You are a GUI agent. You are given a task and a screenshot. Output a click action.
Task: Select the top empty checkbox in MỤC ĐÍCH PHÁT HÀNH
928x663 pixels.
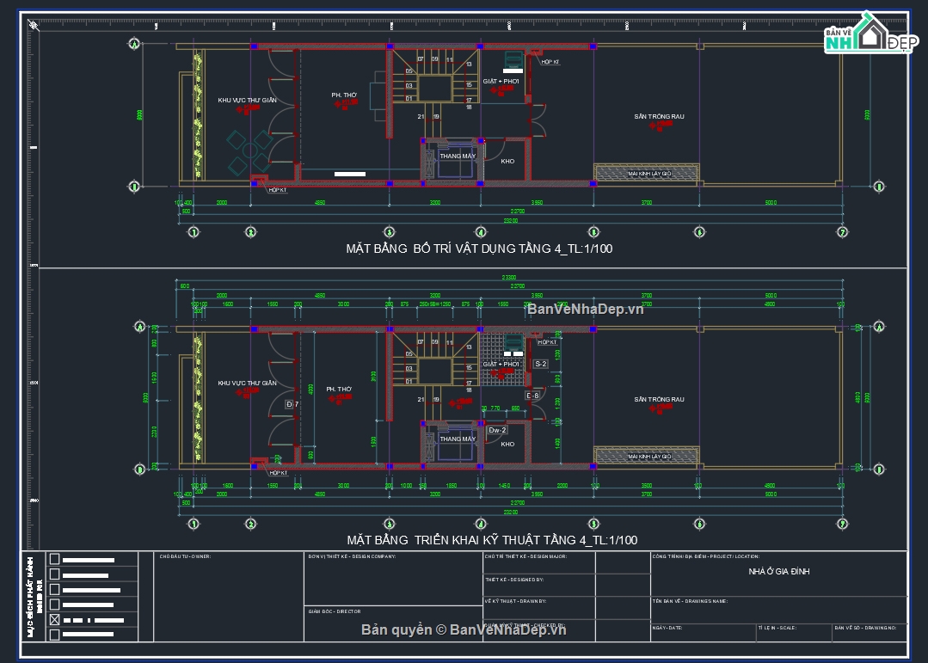55,558
